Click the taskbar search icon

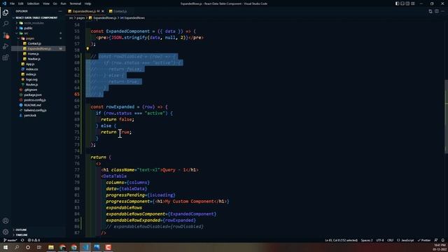coord(17,247)
